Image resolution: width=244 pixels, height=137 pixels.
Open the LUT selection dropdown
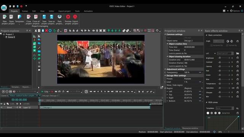pos(225,53)
